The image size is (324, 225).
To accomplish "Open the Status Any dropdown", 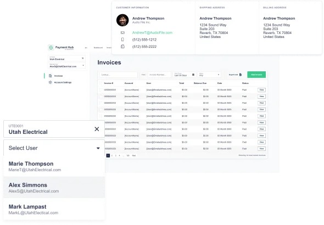I will [209, 75].
